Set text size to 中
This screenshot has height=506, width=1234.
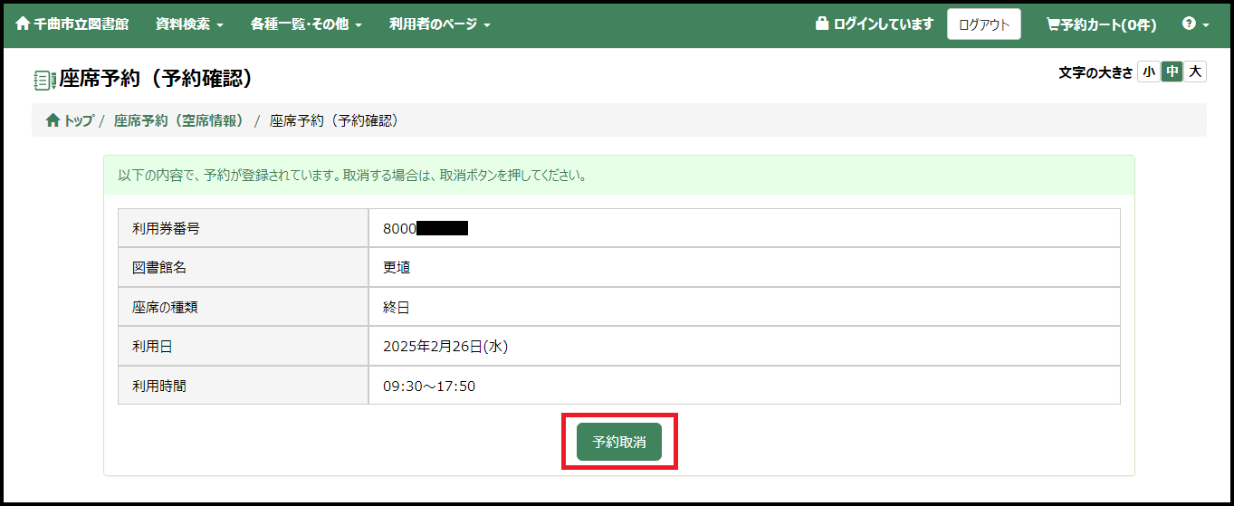tap(1172, 72)
